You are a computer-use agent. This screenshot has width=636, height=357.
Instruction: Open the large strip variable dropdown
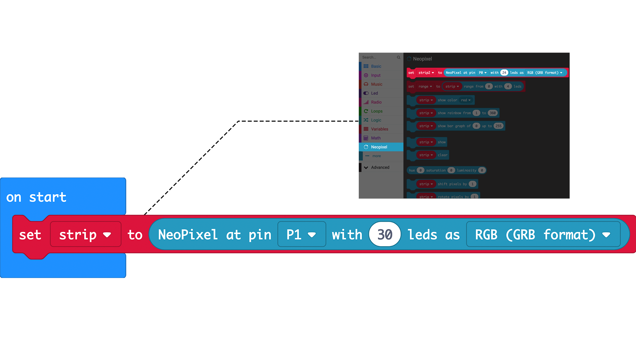coord(85,234)
